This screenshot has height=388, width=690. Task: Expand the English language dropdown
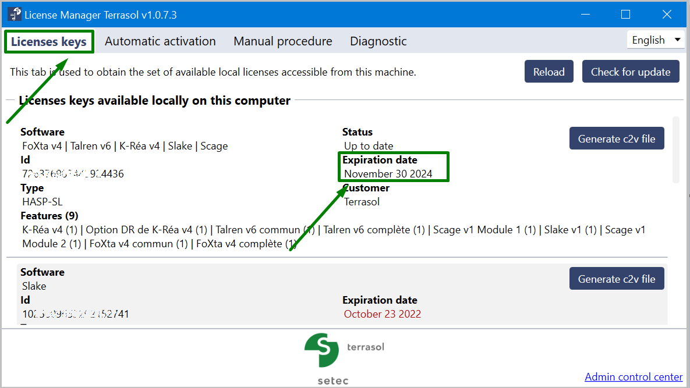(x=656, y=40)
